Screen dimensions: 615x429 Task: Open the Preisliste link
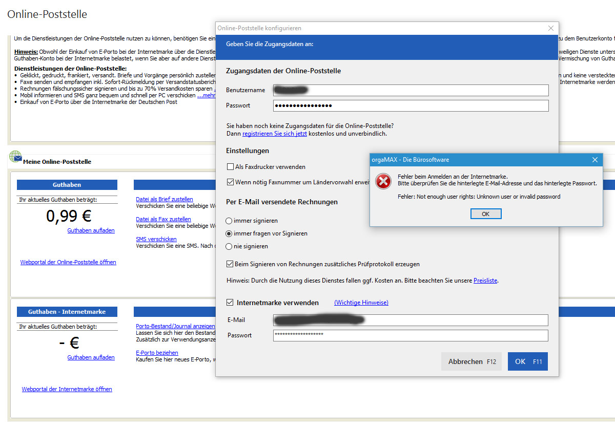[485, 281]
